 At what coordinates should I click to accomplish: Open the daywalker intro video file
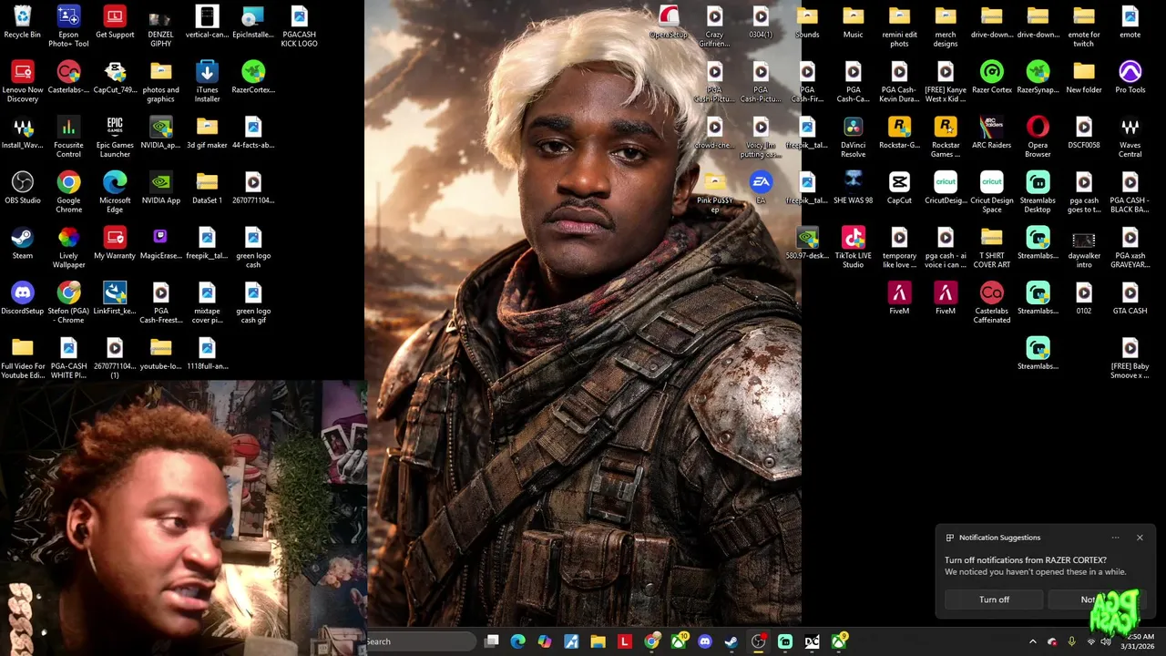point(1084,248)
